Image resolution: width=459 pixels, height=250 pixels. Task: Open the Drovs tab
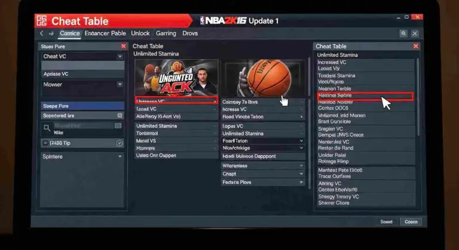tap(190, 33)
